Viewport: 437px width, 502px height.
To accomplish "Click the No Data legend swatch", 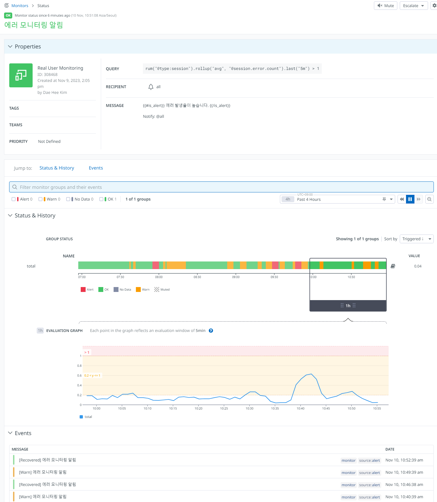I will (116, 290).
